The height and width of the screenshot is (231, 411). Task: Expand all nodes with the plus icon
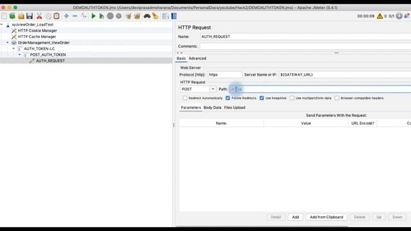pos(66,16)
